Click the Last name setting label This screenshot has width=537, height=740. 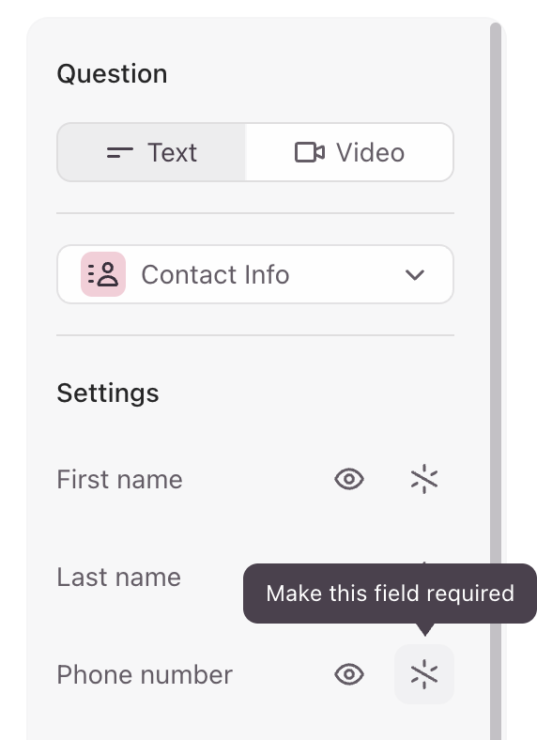(119, 577)
